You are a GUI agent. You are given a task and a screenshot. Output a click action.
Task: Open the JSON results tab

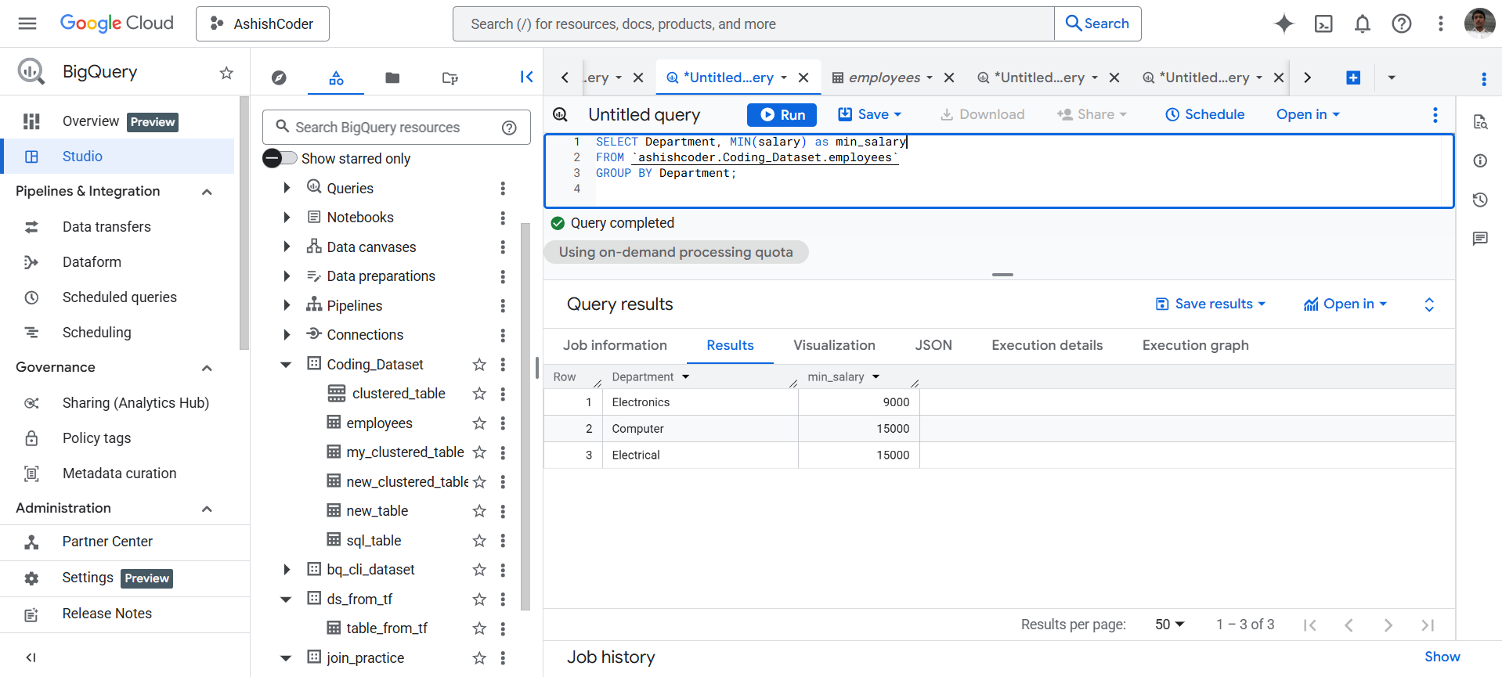pos(933,345)
